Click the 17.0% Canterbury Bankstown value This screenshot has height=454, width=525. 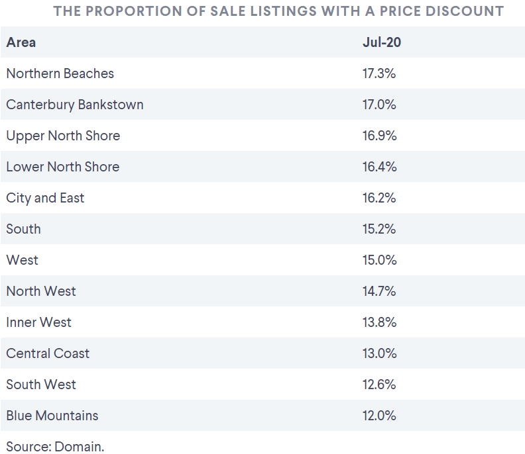(x=379, y=105)
